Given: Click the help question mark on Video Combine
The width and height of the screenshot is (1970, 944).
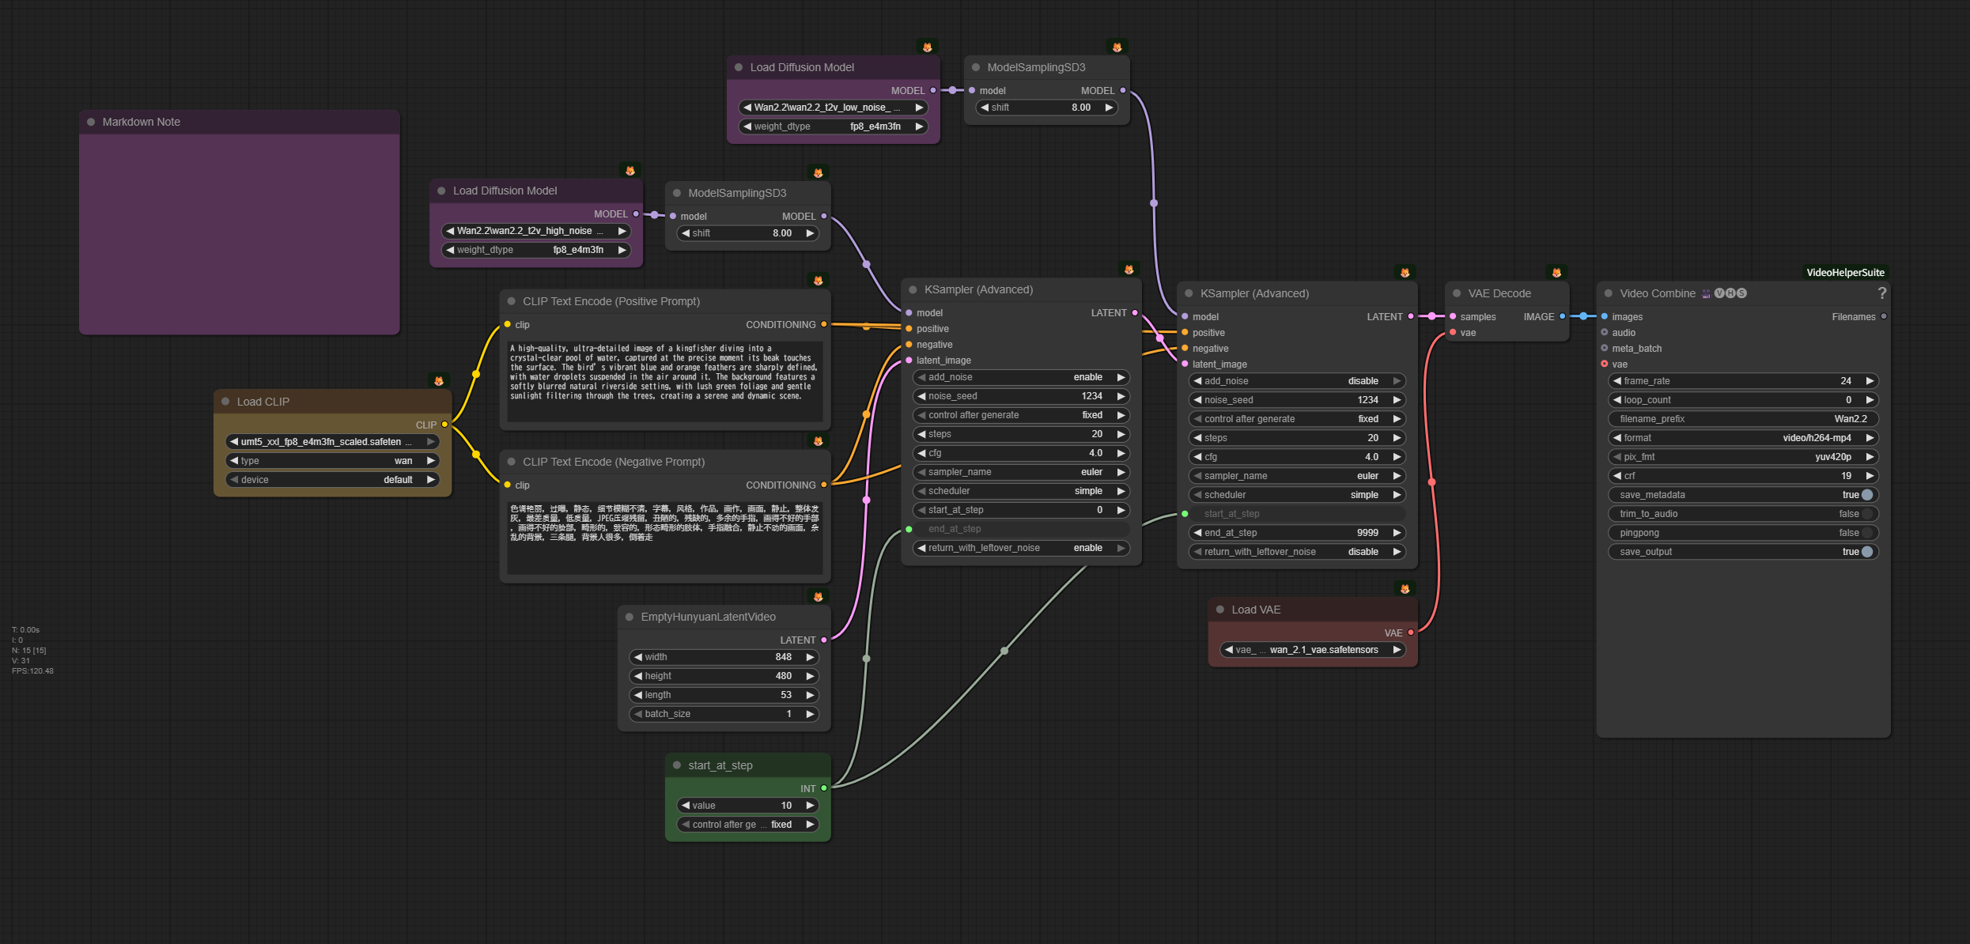Looking at the screenshot, I should pyautogui.click(x=1881, y=293).
